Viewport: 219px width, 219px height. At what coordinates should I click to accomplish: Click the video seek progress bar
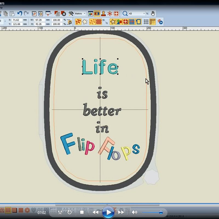pos(109,203)
